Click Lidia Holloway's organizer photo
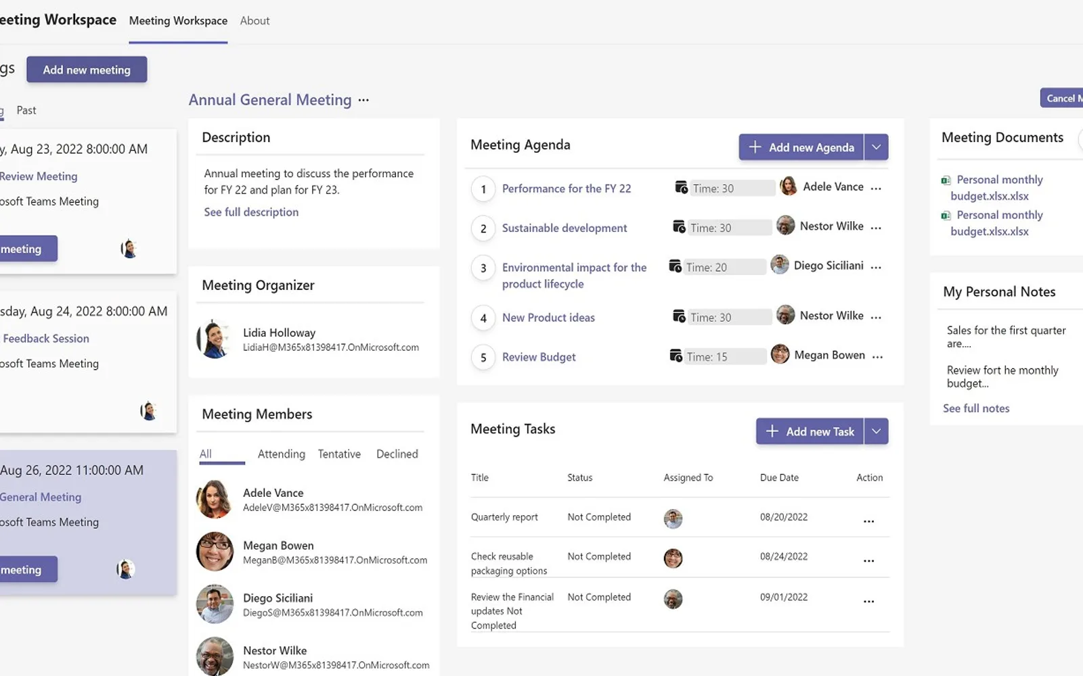 214,339
